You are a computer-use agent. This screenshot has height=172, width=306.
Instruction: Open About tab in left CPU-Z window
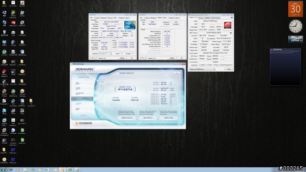[x=127, y=18]
